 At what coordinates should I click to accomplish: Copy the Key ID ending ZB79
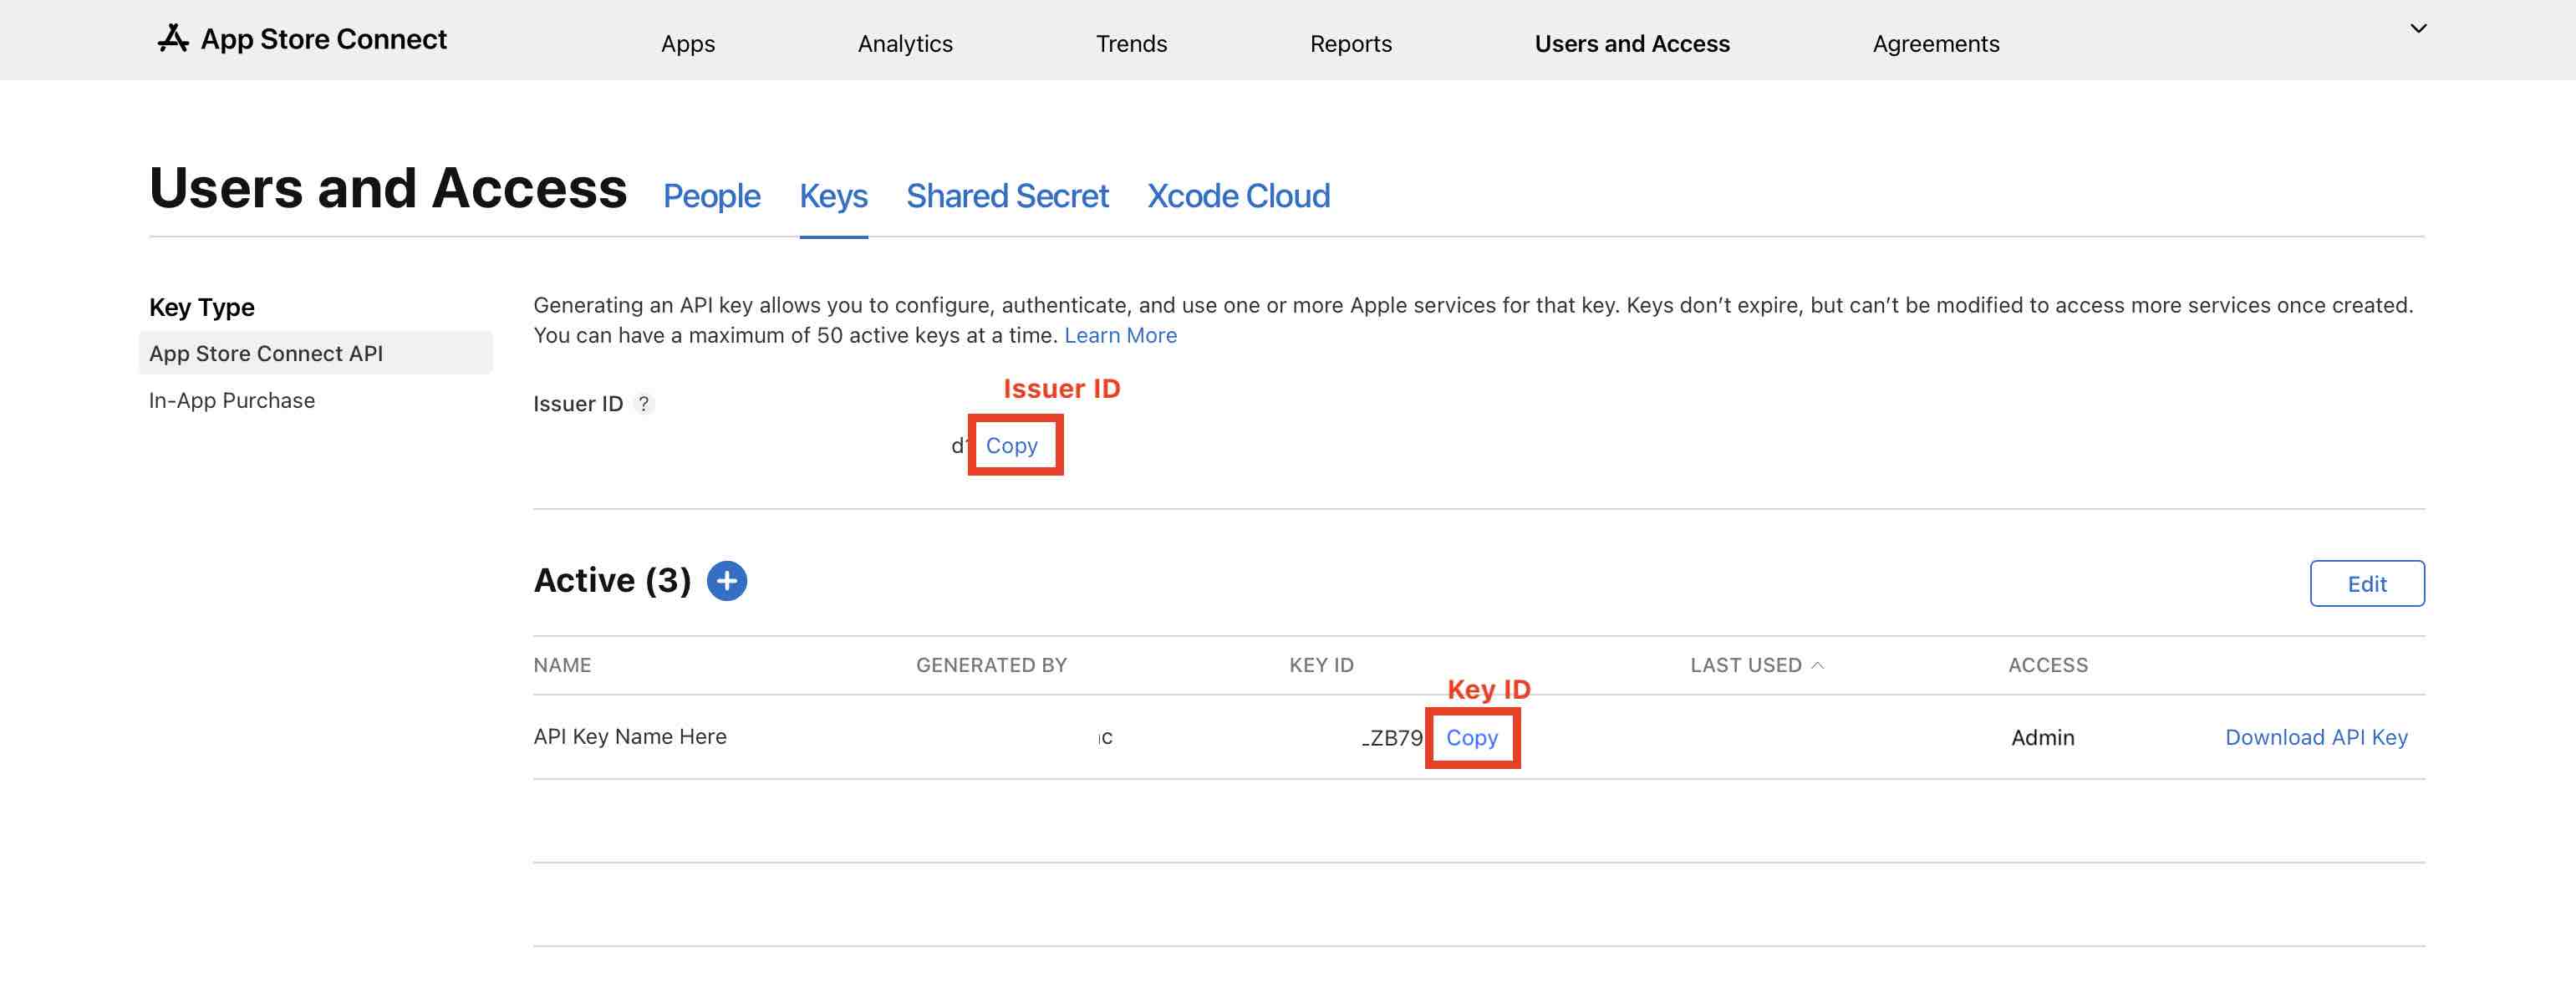(1472, 738)
